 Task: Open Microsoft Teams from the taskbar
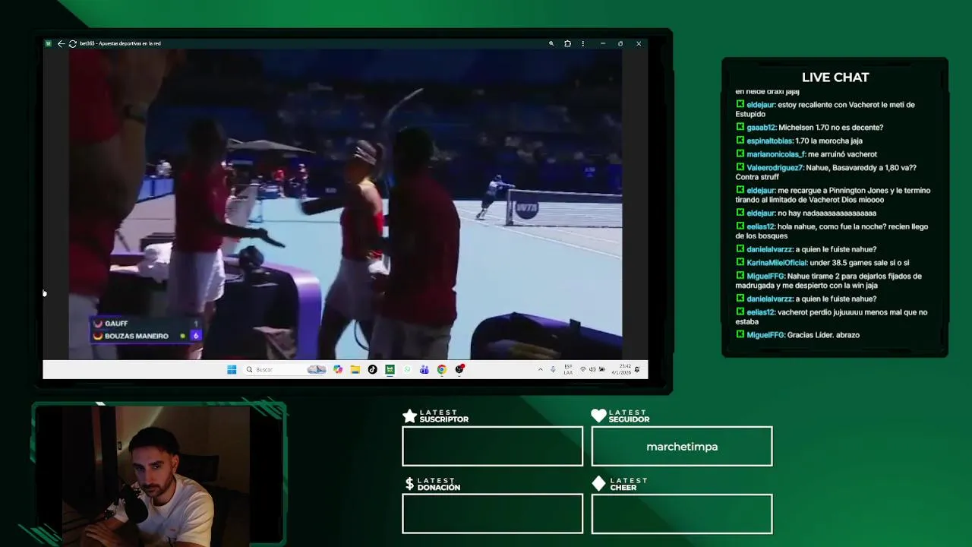[424, 369]
